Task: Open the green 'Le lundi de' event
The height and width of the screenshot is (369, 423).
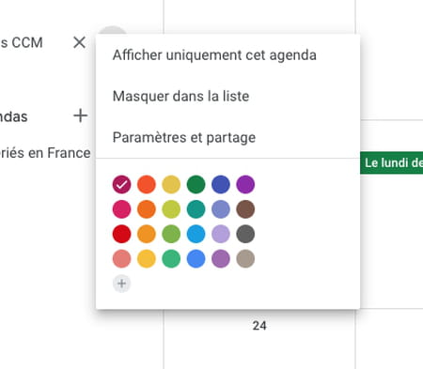Action: [x=392, y=162]
